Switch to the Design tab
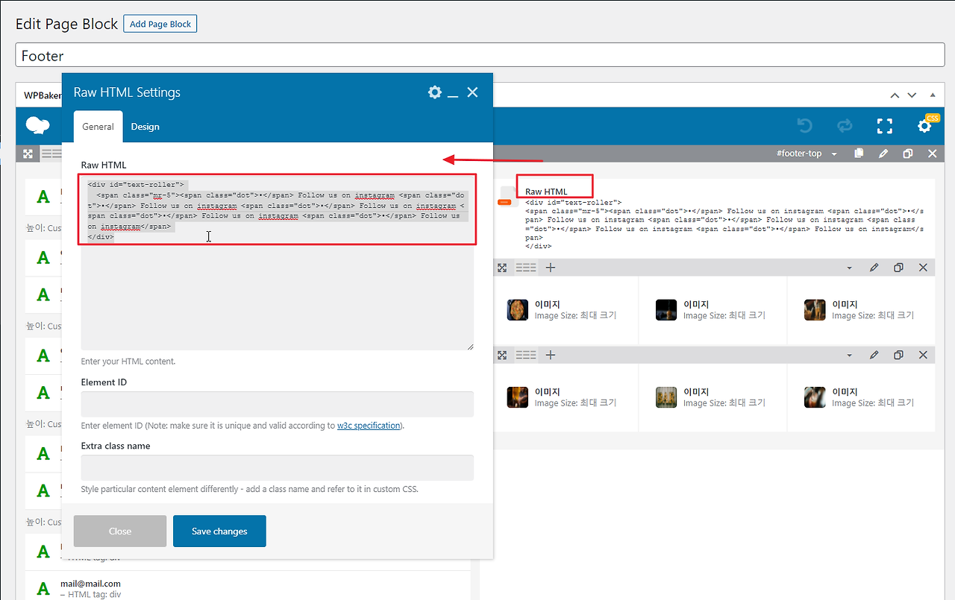The image size is (955, 600). (145, 127)
